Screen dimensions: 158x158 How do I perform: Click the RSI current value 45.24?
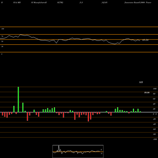145,40
